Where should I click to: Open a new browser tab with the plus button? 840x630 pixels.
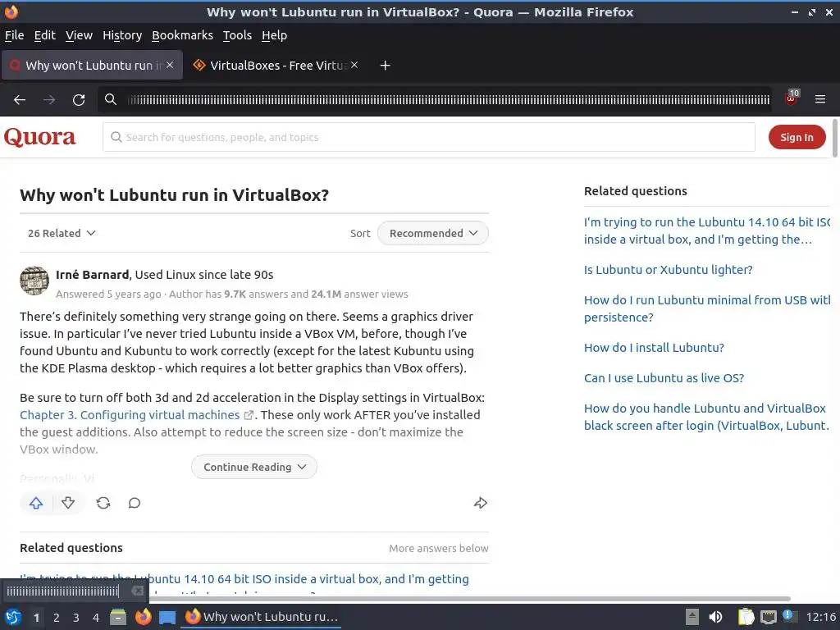[x=385, y=66]
